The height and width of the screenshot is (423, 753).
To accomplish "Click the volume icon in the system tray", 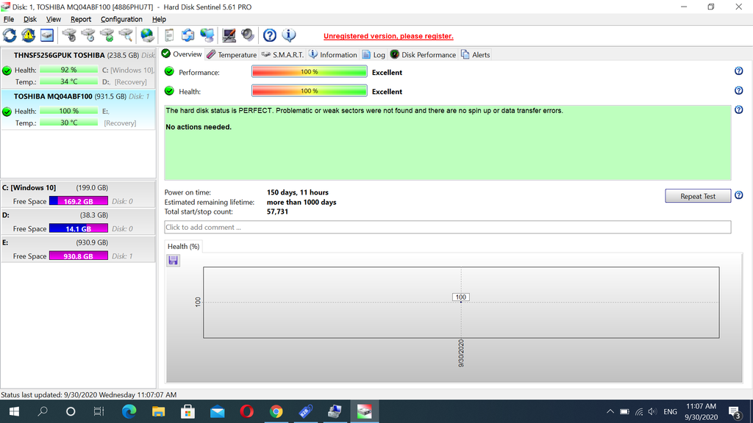I will click(x=652, y=411).
